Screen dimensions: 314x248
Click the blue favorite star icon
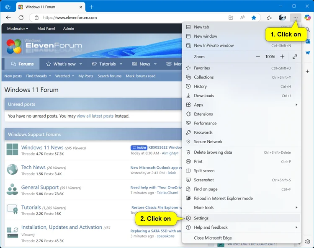[x=254, y=18]
